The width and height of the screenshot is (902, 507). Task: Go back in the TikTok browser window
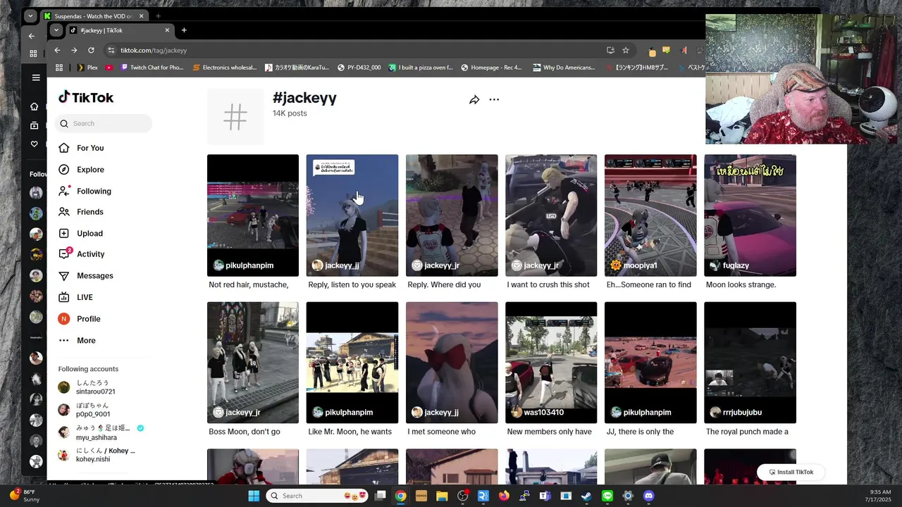click(x=57, y=50)
